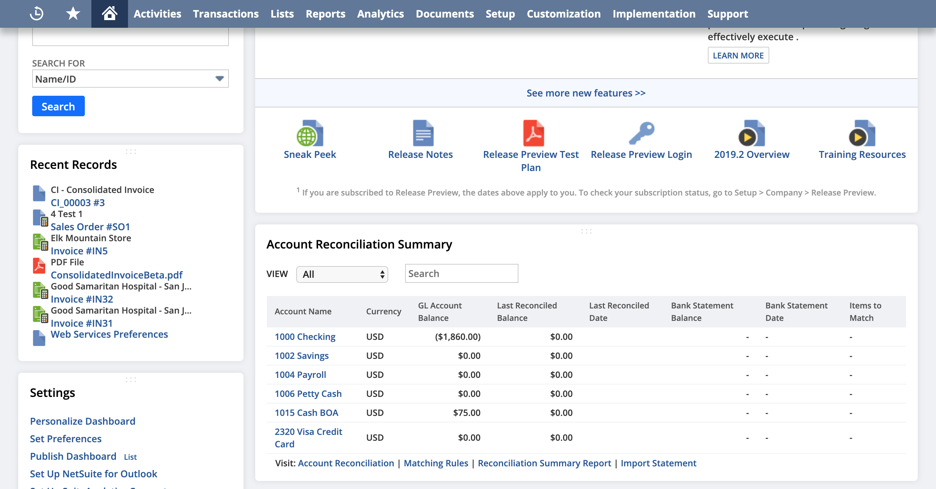
Task: Open the View All dropdown
Action: pos(342,274)
